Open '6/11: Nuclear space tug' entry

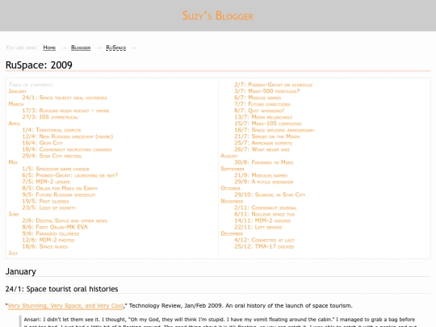pos(265,214)
